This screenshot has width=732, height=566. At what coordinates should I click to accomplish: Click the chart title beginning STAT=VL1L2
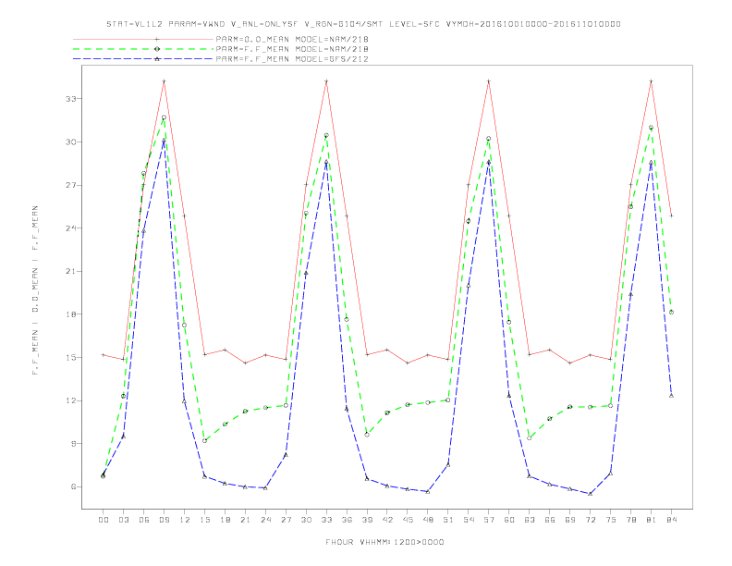[x=363, y=24]
